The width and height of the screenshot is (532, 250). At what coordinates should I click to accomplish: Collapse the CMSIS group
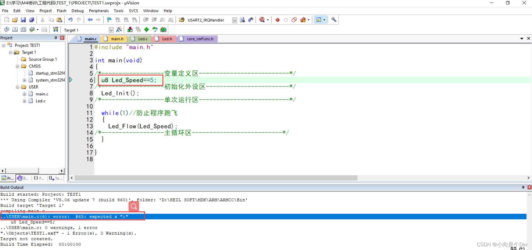tap(18, 66)
